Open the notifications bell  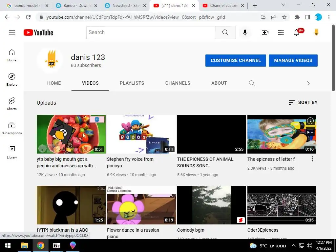(297, 32)
